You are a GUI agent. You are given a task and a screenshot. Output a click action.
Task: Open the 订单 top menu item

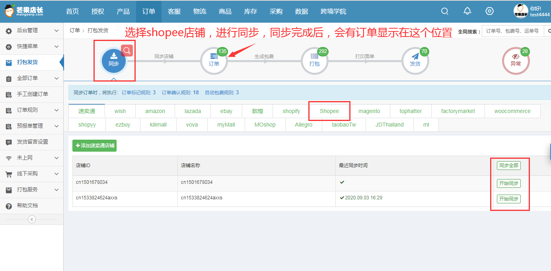(x=149, y=12)
